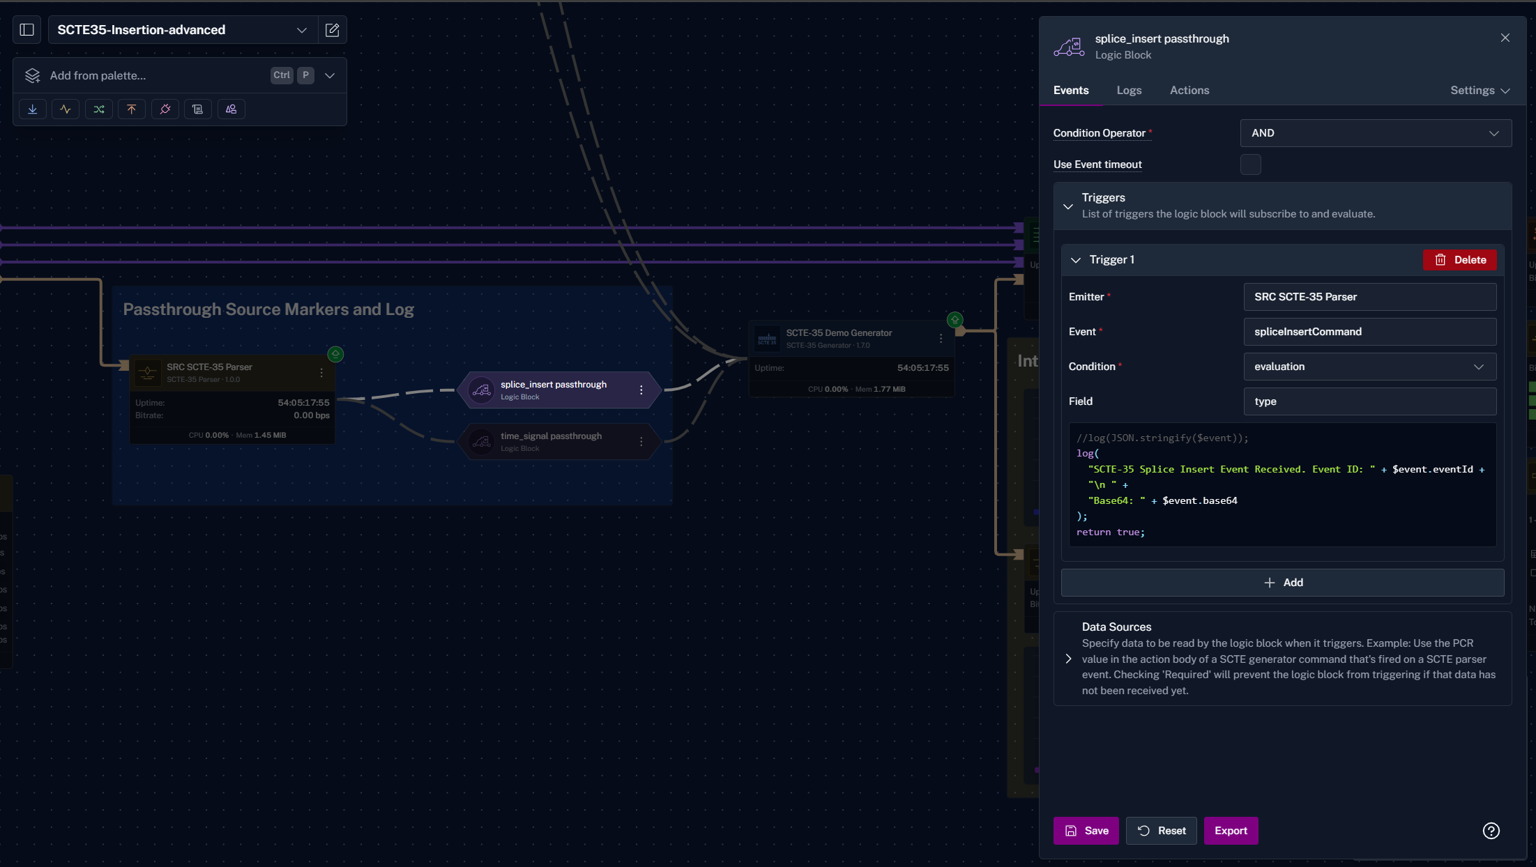Click the edit workflow name icon

tap(333, 30)
